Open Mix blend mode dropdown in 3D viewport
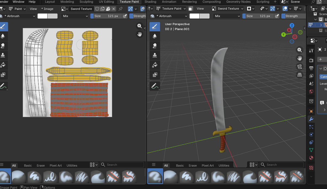 click(x=227, y=16)
